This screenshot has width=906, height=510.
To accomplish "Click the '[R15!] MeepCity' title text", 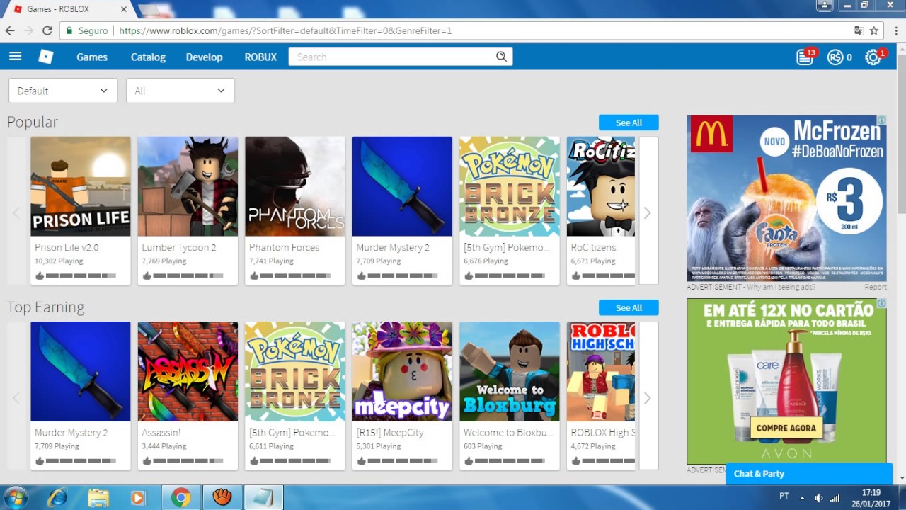I will (x=390, y=432).
